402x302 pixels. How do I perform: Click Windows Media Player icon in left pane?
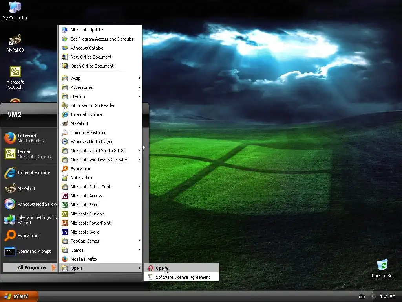tap(10, 204)
